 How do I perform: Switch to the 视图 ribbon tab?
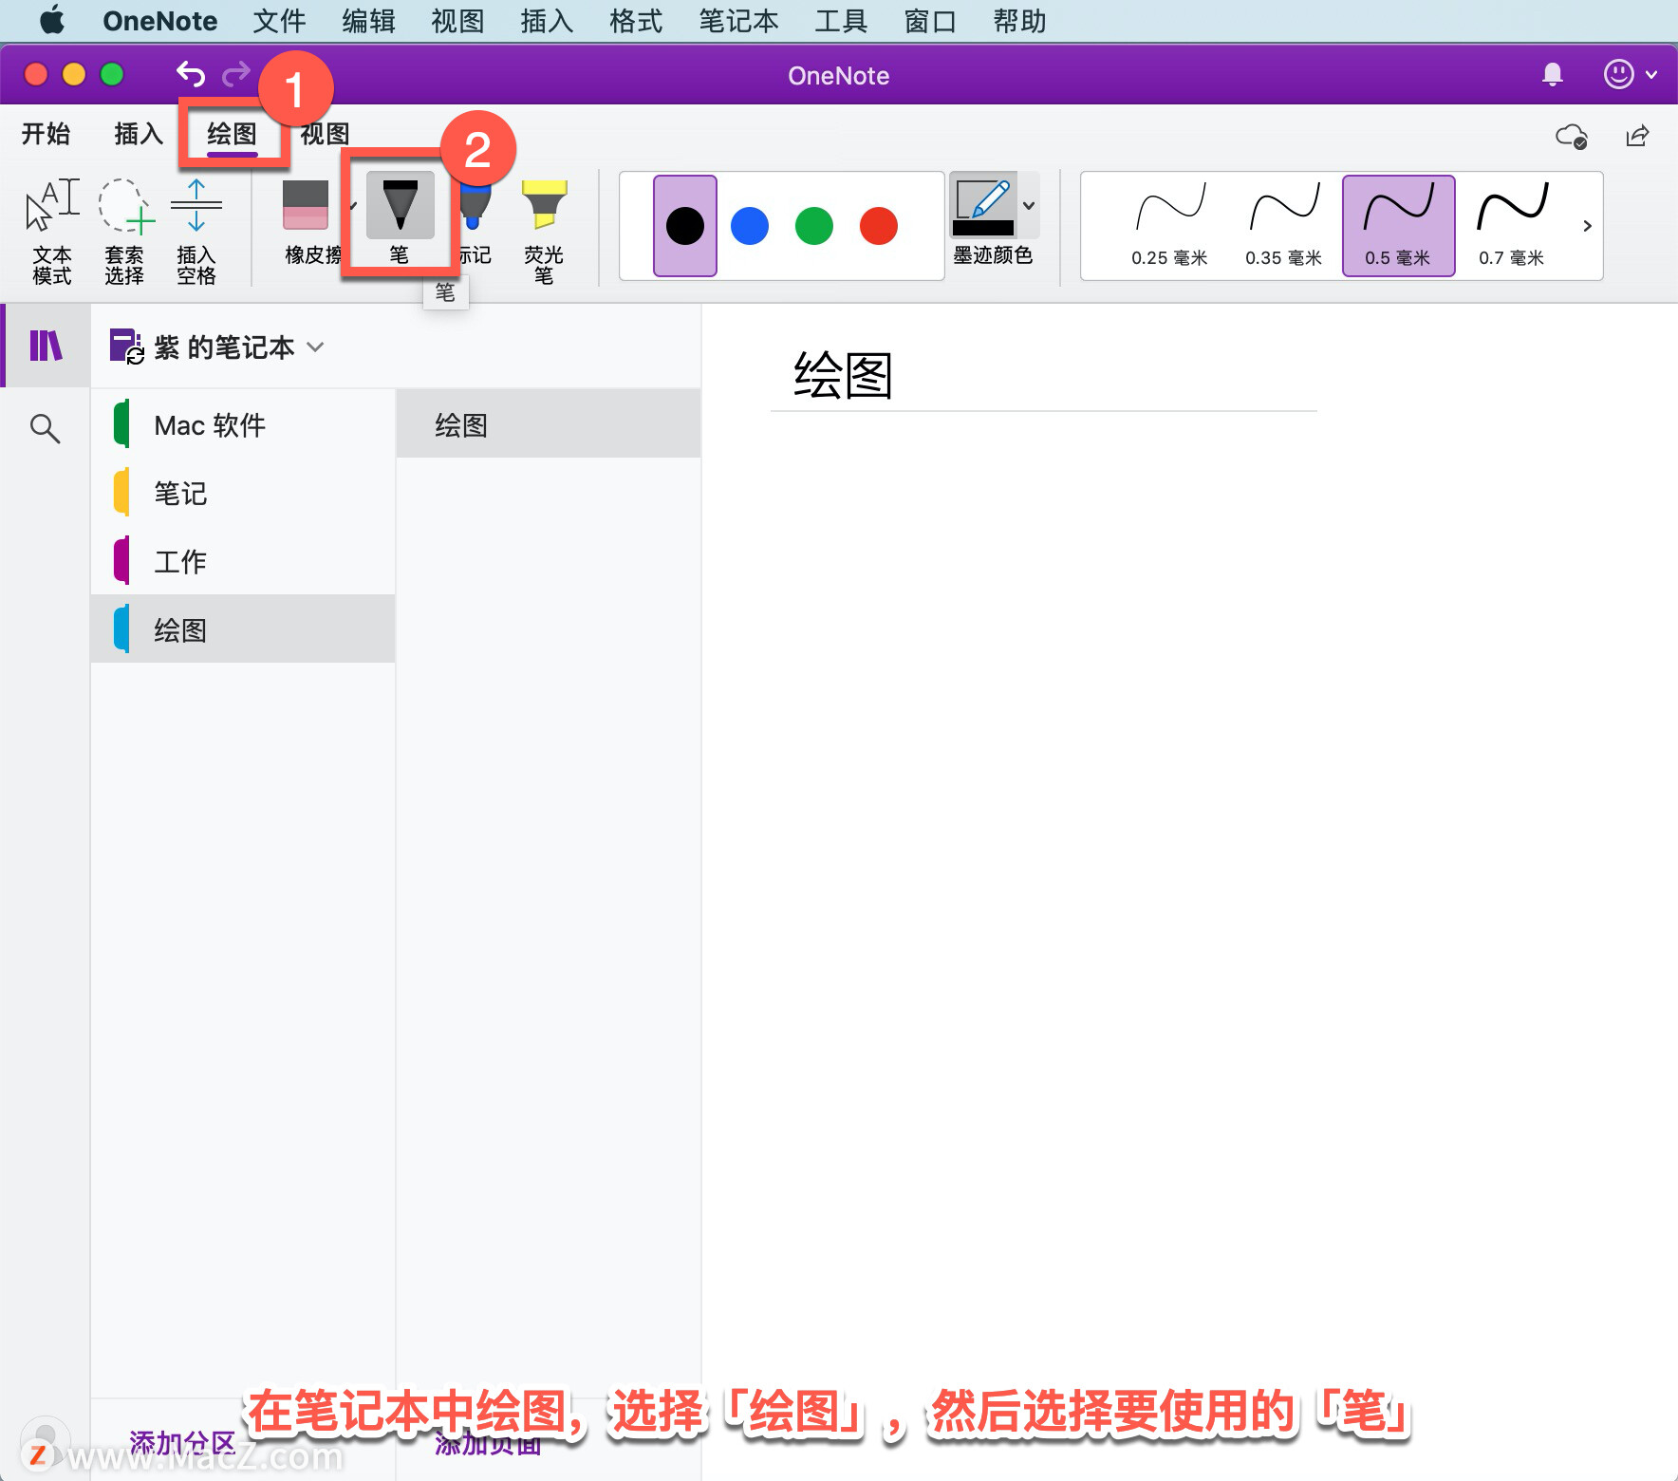(326, 134)
